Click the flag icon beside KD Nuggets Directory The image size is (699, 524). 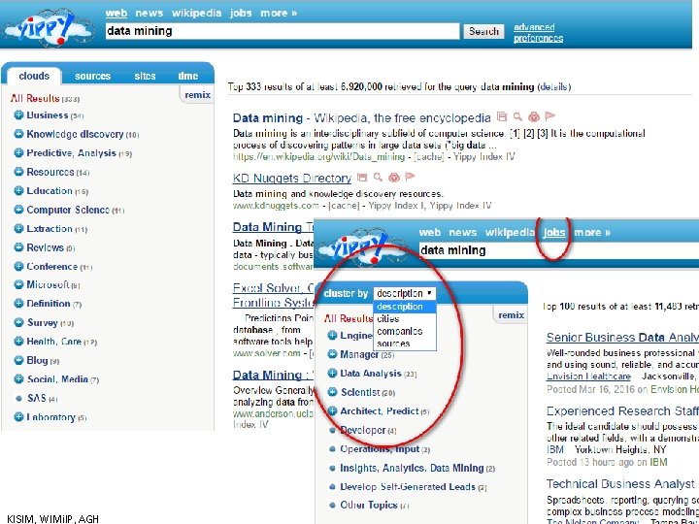[x=410, y=177]
